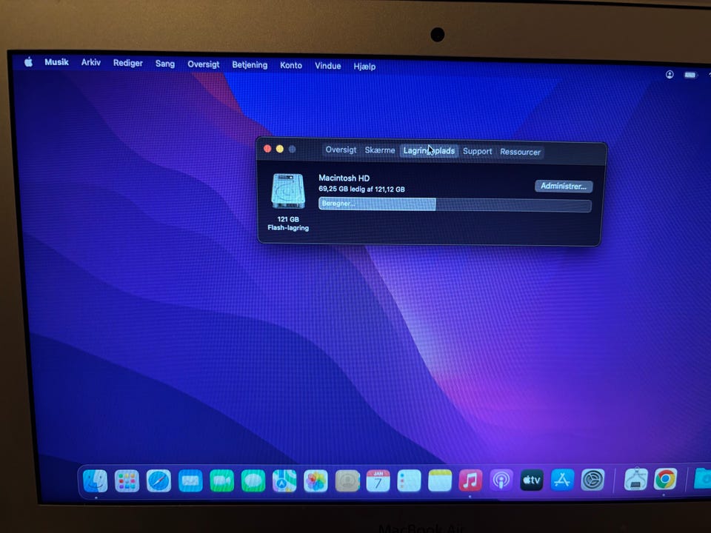This screenshot has width=711, height=533.
Task: Open the Vindue menu
Action: [328, 66]
